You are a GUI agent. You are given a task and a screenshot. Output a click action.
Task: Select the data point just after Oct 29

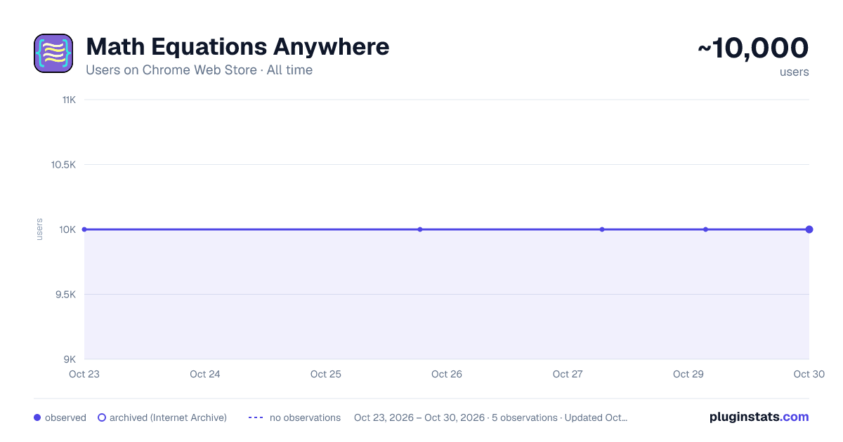[x=705, y=229]
